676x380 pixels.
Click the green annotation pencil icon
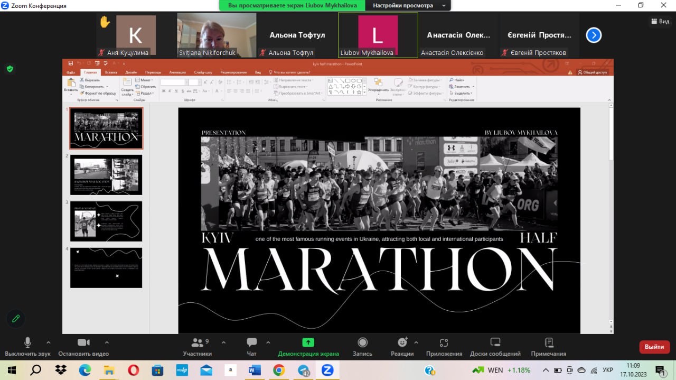click(x=16, y=318)
